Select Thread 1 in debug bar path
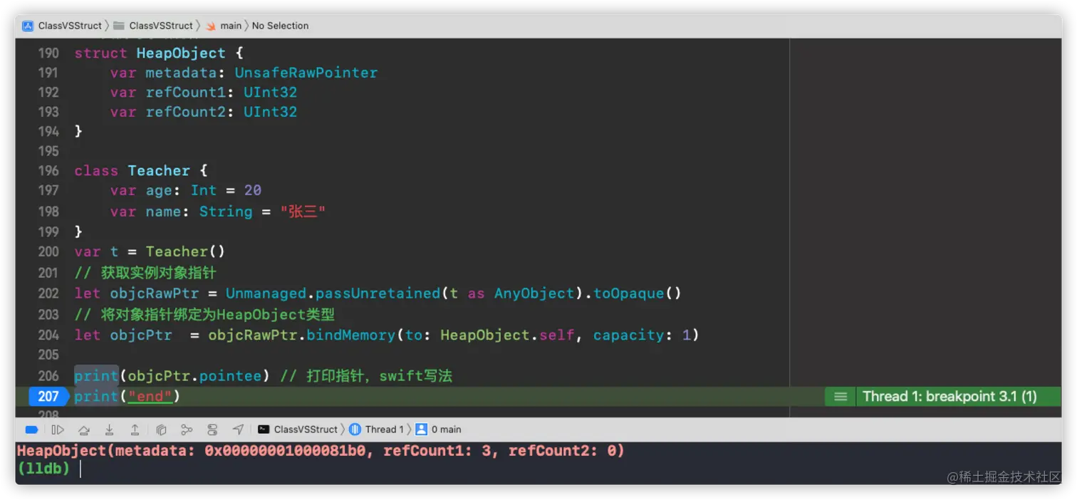The width and height of the screenshot is (1077, 500). [x=385, y=429]
